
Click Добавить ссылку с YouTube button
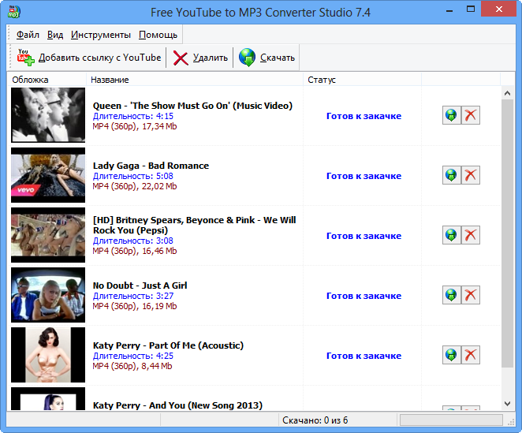tap(89, 58)
